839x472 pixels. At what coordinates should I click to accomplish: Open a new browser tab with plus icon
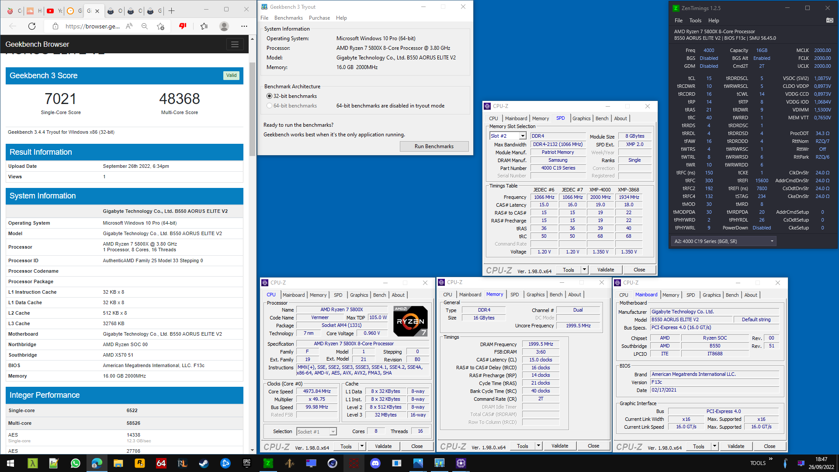pos(171,10)
